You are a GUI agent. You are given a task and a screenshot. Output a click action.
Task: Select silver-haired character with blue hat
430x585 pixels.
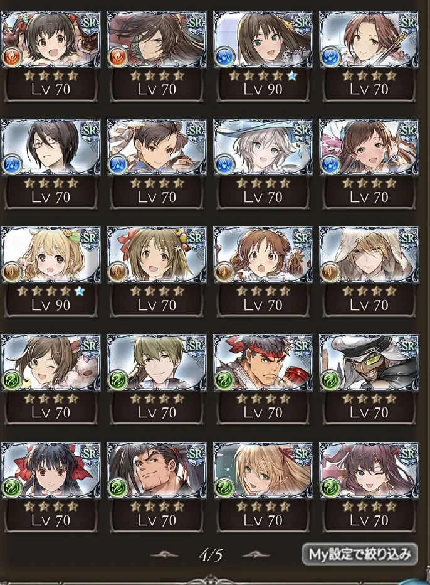tap(263, 148)
